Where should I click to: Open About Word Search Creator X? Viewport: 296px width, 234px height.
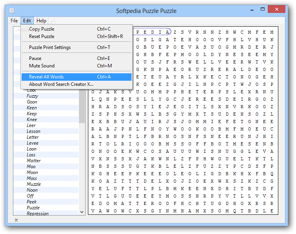point(77,84)
